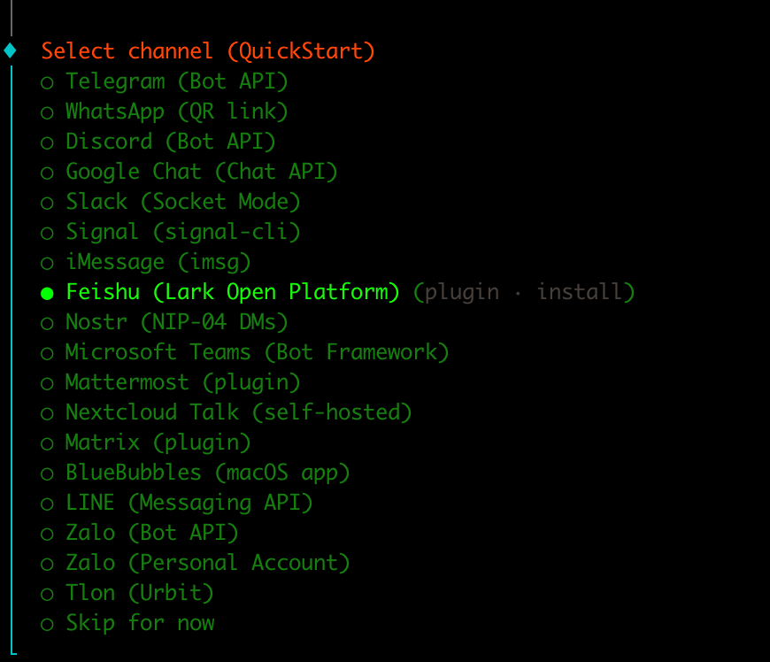Select Google Chat (Chat API) option
The height and width of the screenshot is (662, 770).
201,172
